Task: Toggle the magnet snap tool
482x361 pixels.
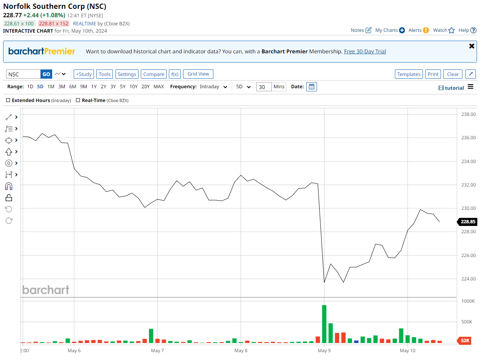Action: point(9,186)
